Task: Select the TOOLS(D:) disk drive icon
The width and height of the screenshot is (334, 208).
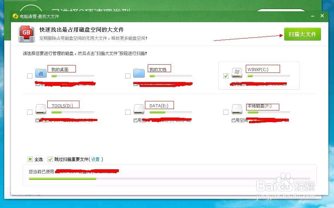Action: click(40, 109)
